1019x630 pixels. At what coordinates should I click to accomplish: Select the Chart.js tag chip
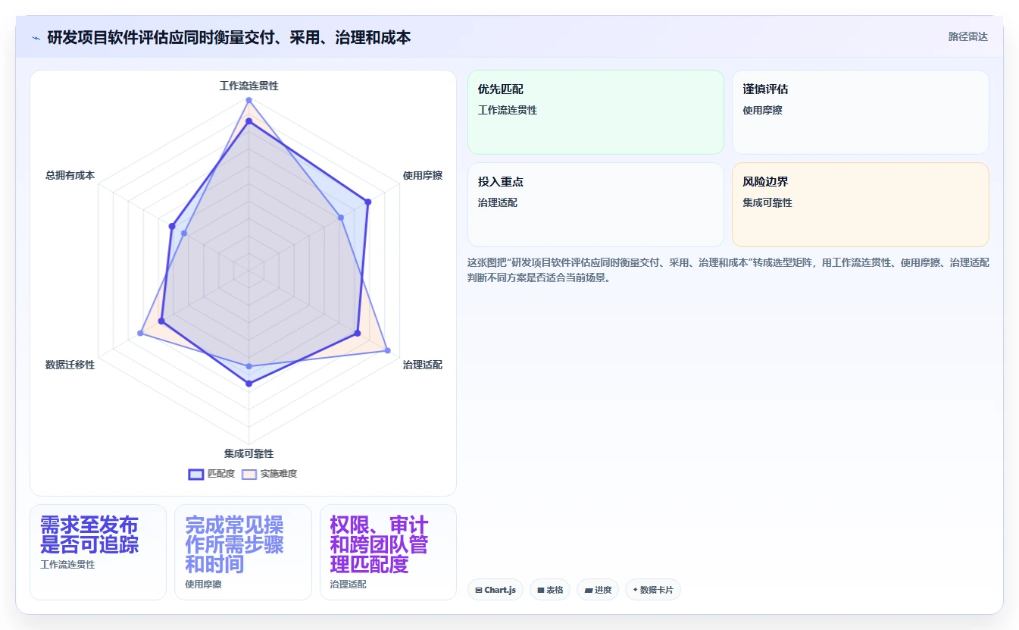coord(495,590)
